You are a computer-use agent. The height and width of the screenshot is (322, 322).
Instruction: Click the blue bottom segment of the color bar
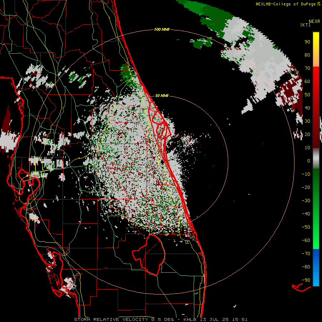316,268
